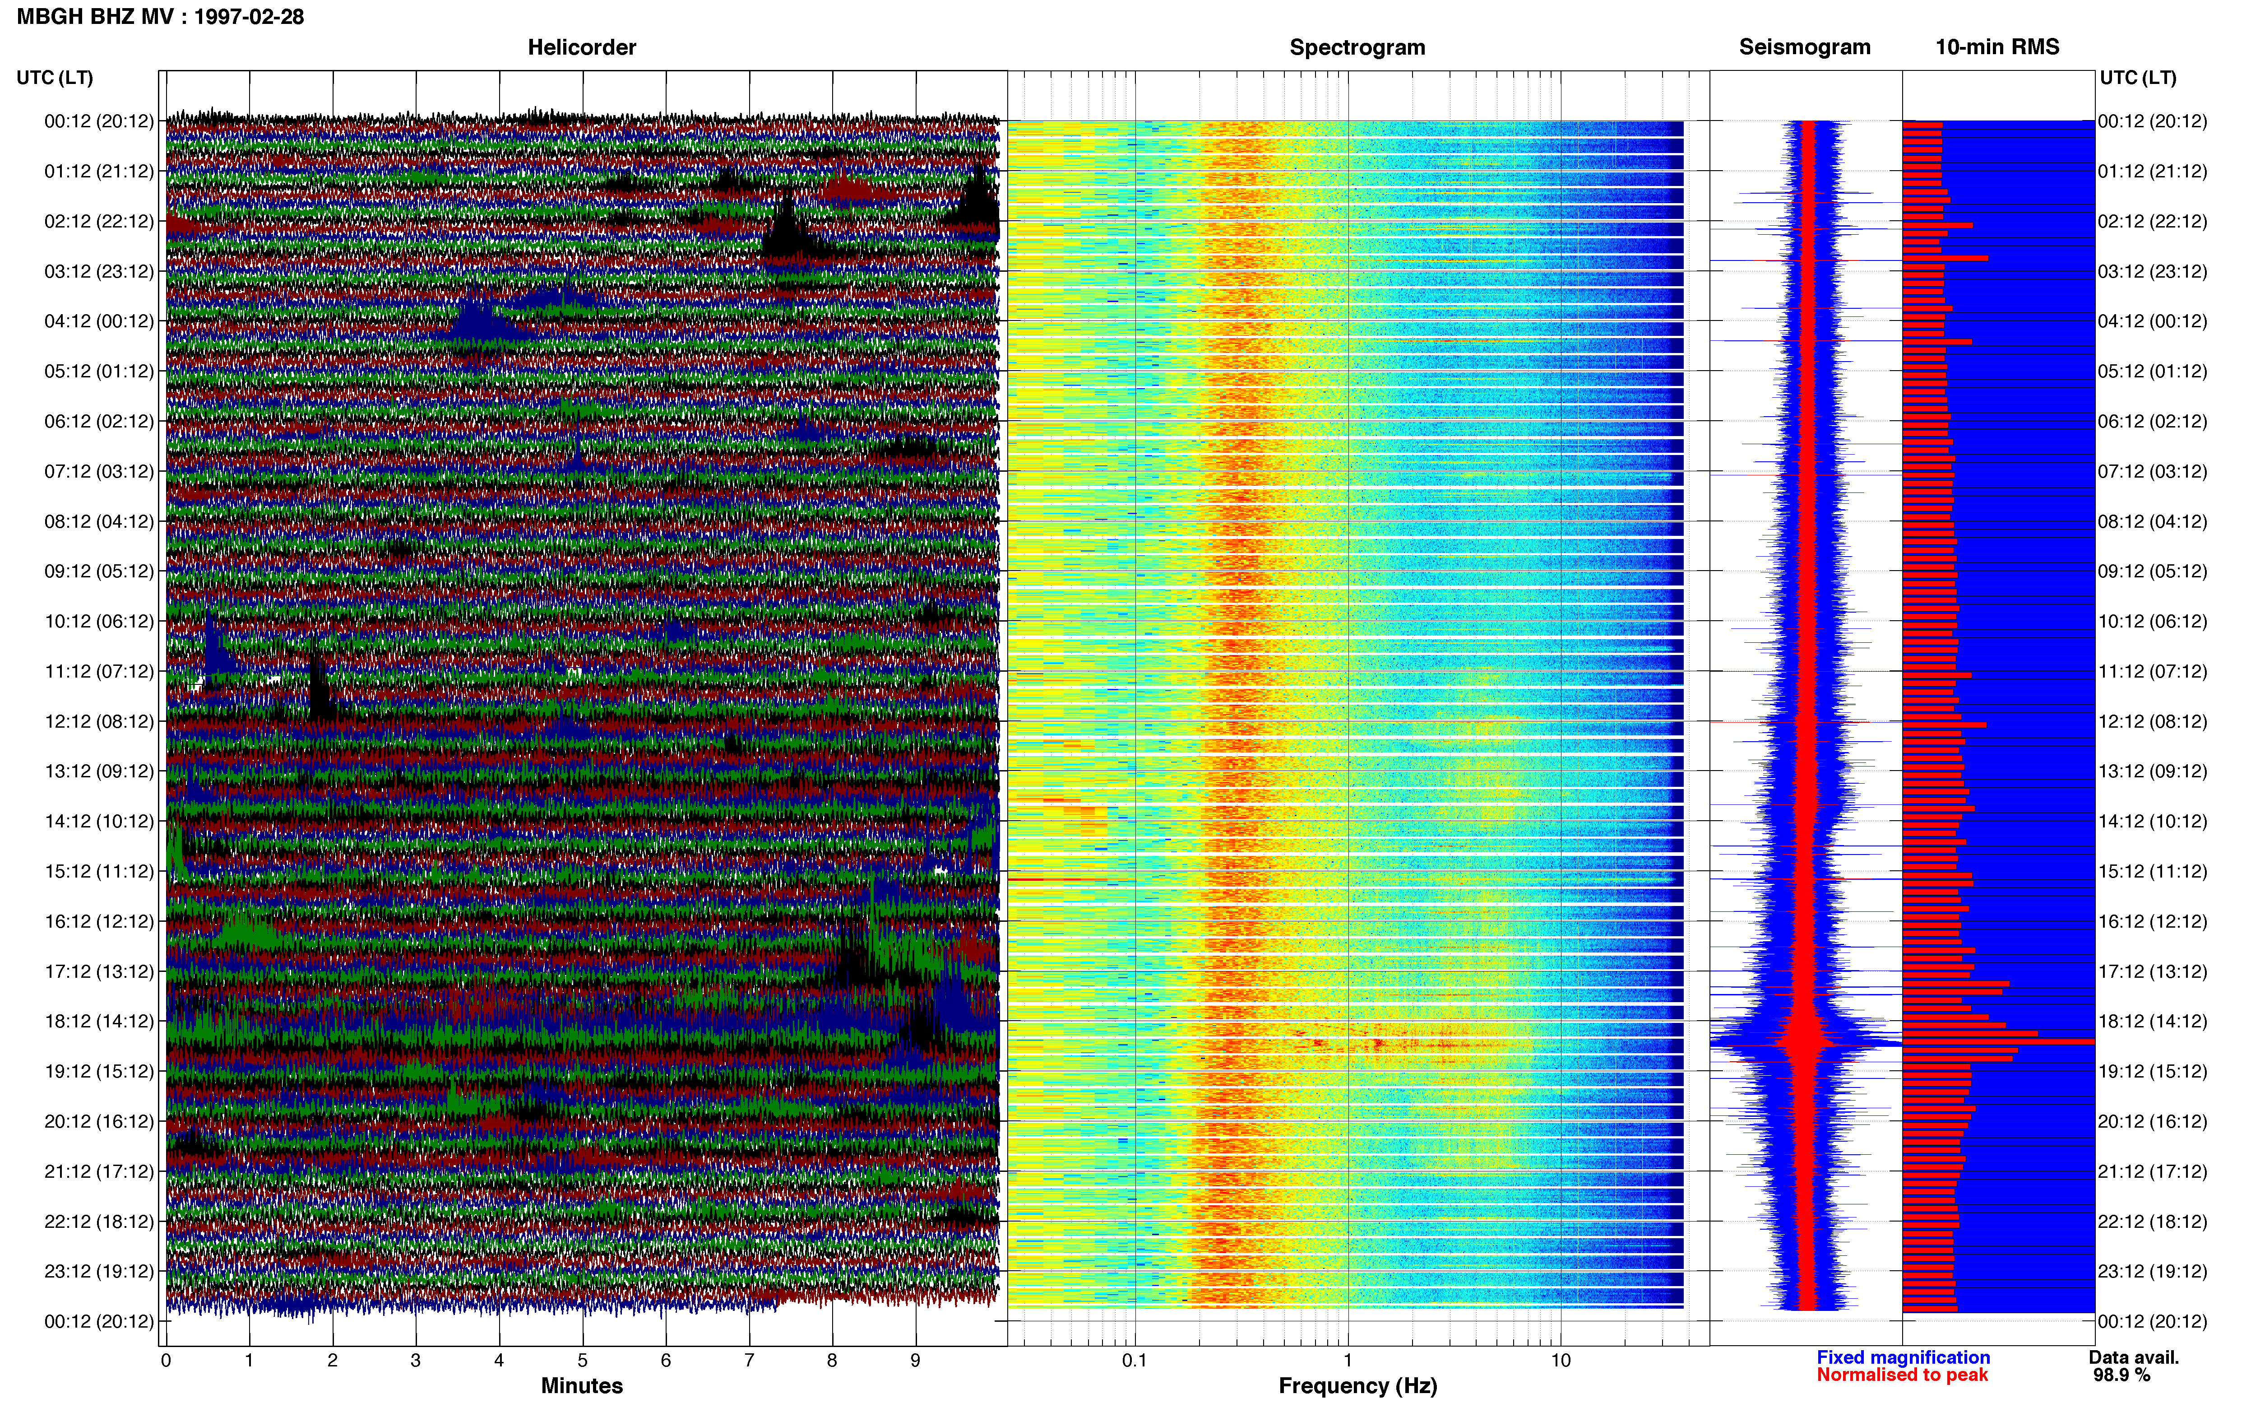
Task: Click the plot title 'MBGH BHZ MV : 1997-02-28'
Action: tap(160, 17)
